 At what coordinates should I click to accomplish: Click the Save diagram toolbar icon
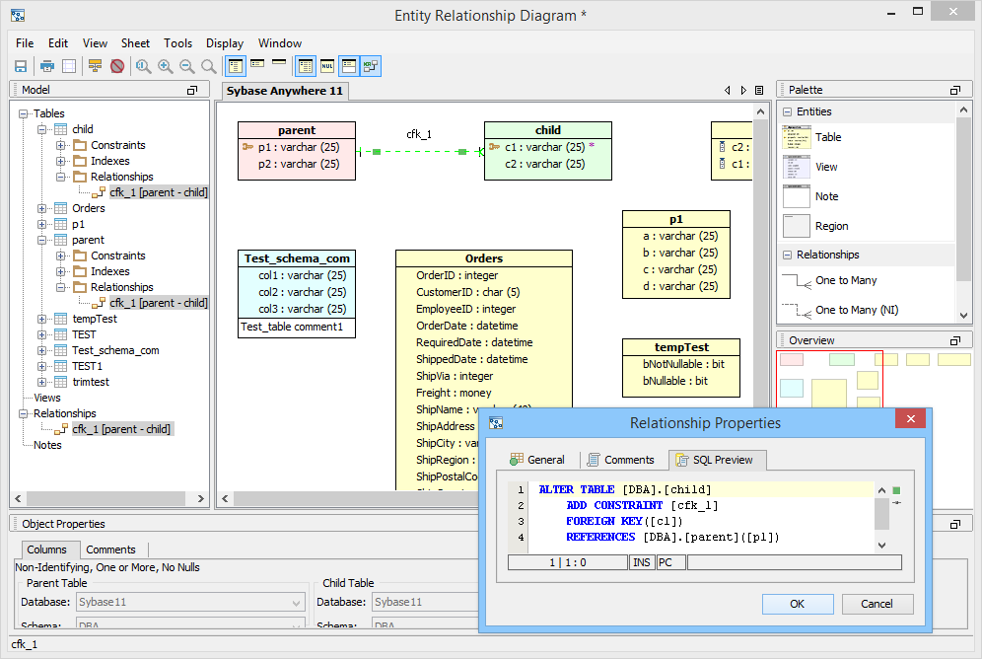coord(21,66)
